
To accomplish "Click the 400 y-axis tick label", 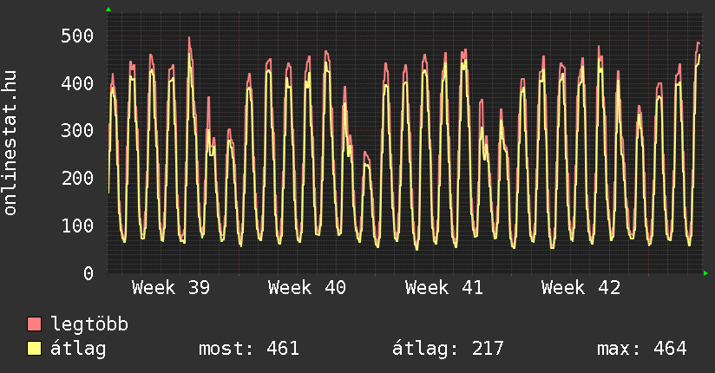I will point(77,83).
